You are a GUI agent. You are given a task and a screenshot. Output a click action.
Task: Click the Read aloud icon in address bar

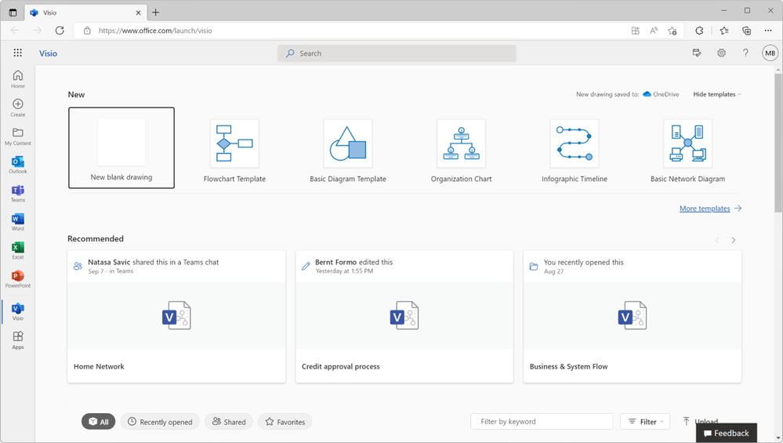(x=654, y=31)
